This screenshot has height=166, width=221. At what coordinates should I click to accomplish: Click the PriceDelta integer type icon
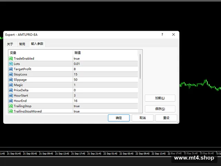point(11,90)
